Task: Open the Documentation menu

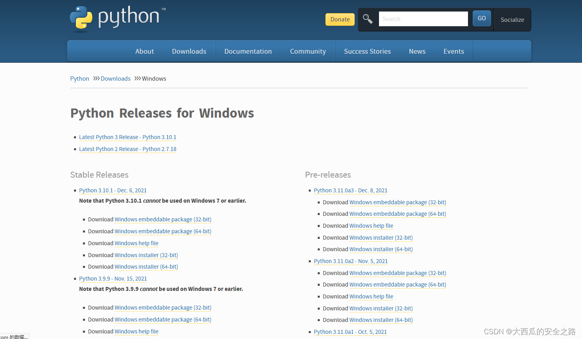Action: 248,51
